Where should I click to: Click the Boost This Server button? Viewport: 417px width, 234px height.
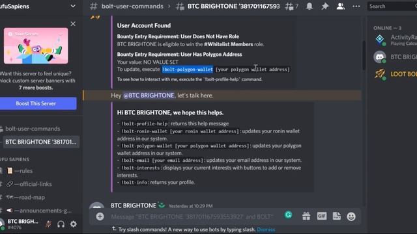click(36, 103)
